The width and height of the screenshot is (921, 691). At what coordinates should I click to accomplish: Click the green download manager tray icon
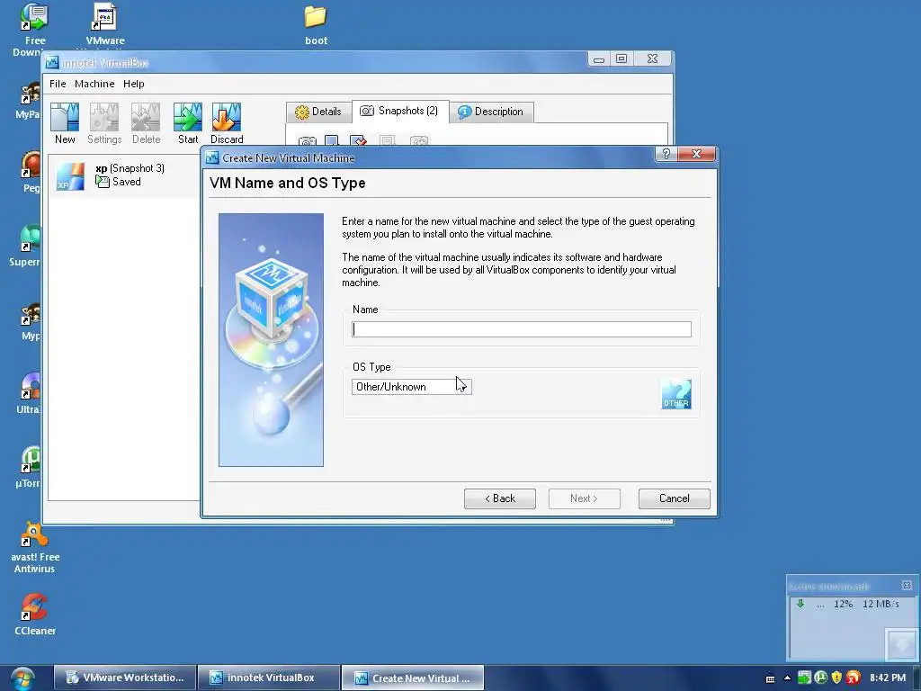point(804,678)
